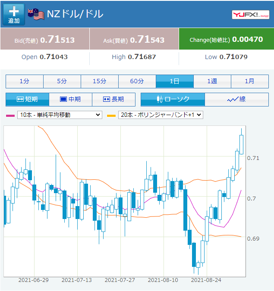Click the NZ/US flags currency icon
274x291 pixels.
tap(36, 14)
